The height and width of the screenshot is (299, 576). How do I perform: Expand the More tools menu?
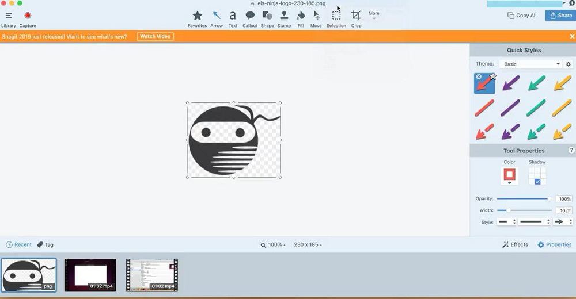[374, 15]
